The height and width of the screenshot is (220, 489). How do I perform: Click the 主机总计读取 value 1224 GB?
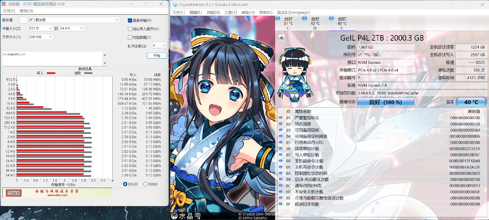471,47
